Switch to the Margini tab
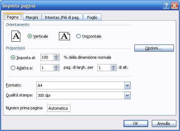Image resolution: width=180 pixels, height=131 pixels. 32,17
